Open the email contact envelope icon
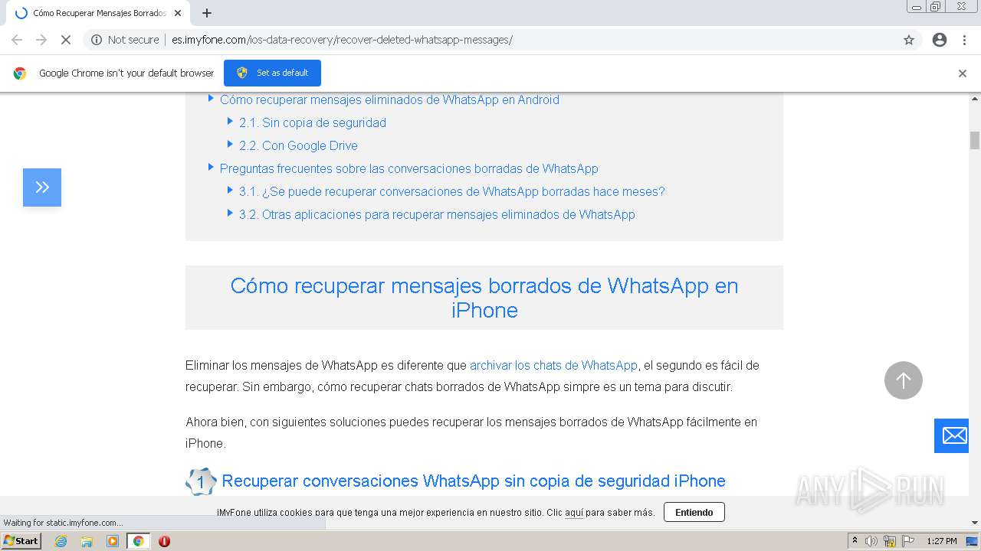 [952, 435]
